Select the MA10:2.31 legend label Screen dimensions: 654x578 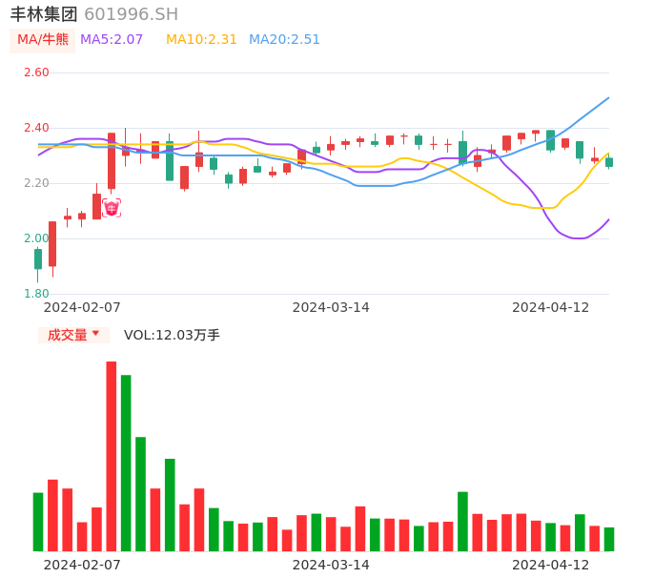(x=201, y=40)
